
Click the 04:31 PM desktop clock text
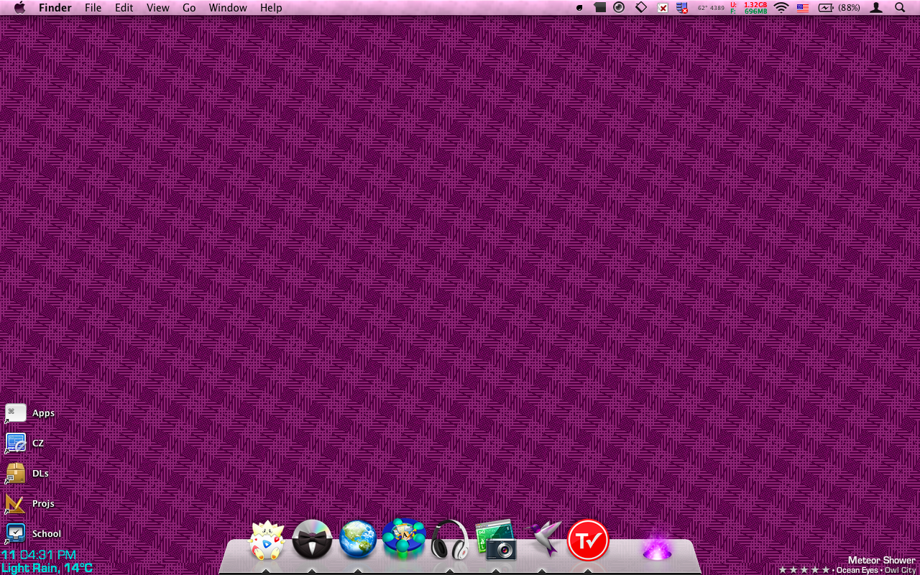(48, 555)
